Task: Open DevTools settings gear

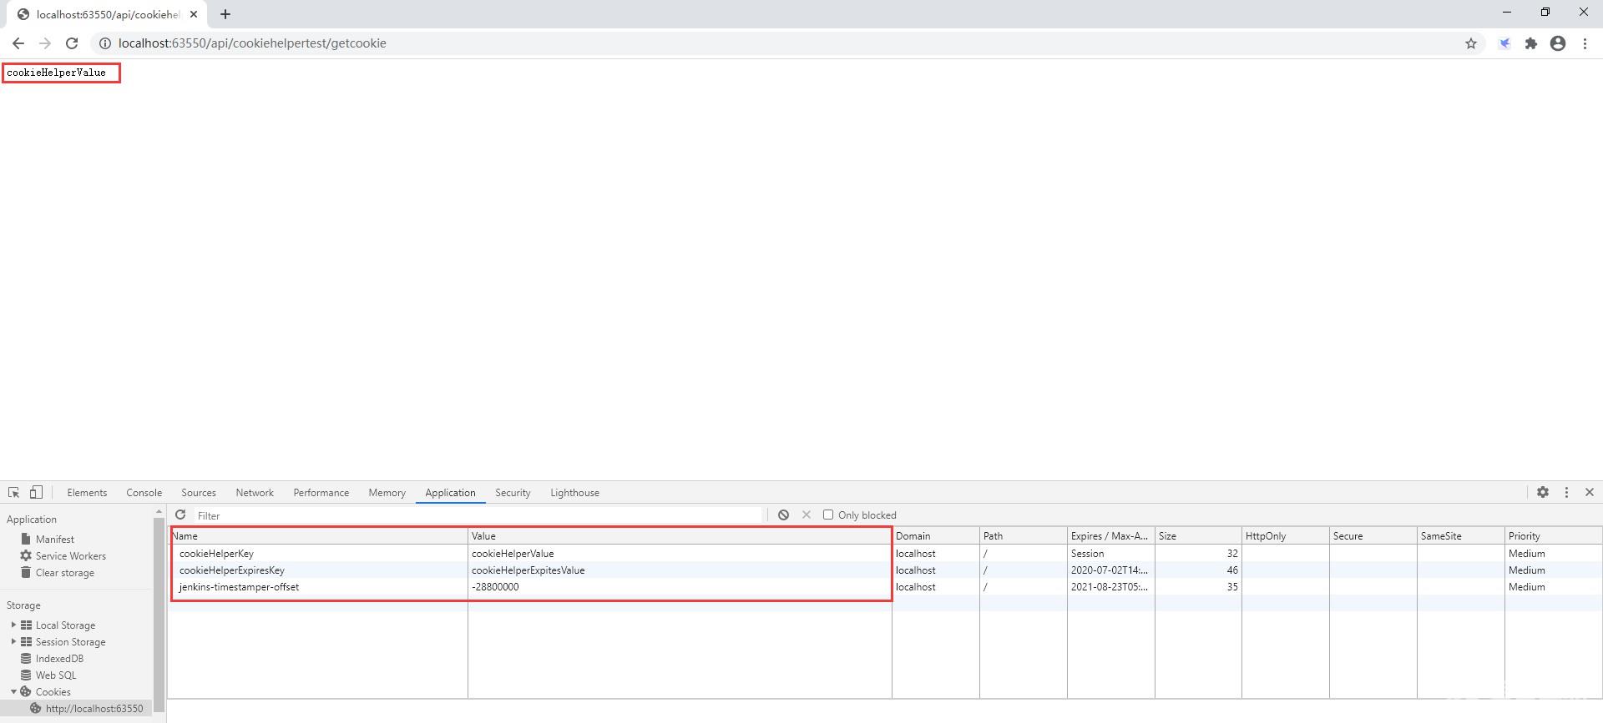Action: 1543,493
